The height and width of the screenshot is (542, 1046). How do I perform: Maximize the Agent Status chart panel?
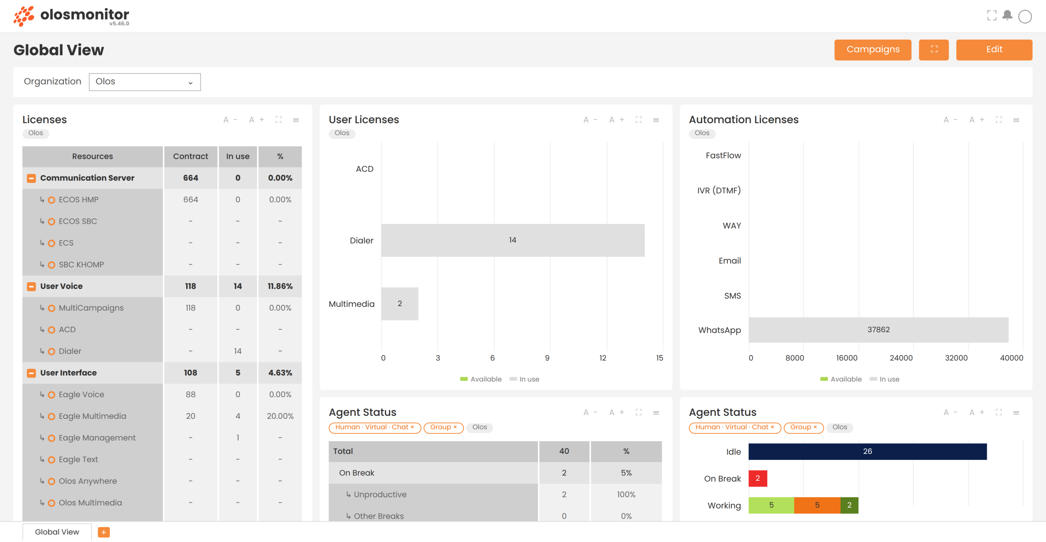point(999,413)
